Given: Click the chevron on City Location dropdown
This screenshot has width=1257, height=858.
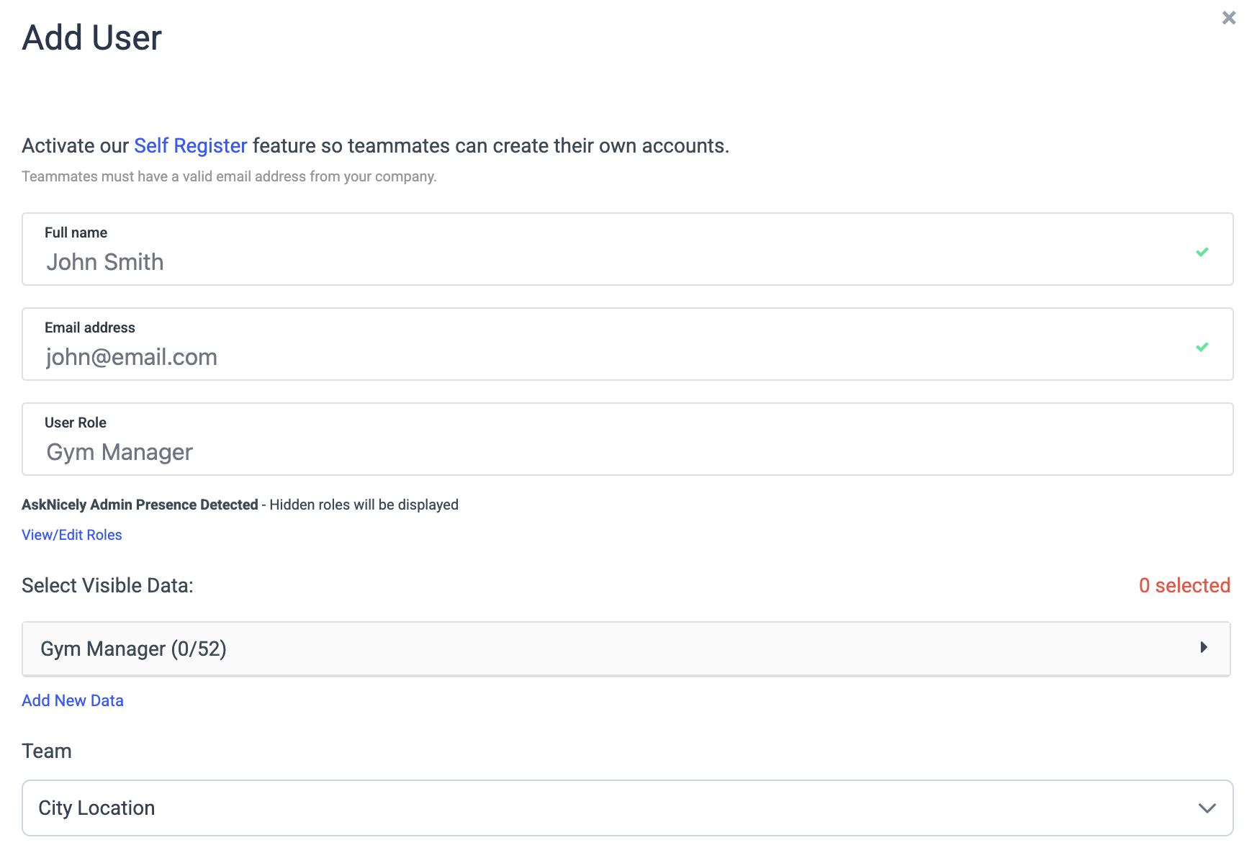Looking at the screenshot, I should coord(1207,808).
